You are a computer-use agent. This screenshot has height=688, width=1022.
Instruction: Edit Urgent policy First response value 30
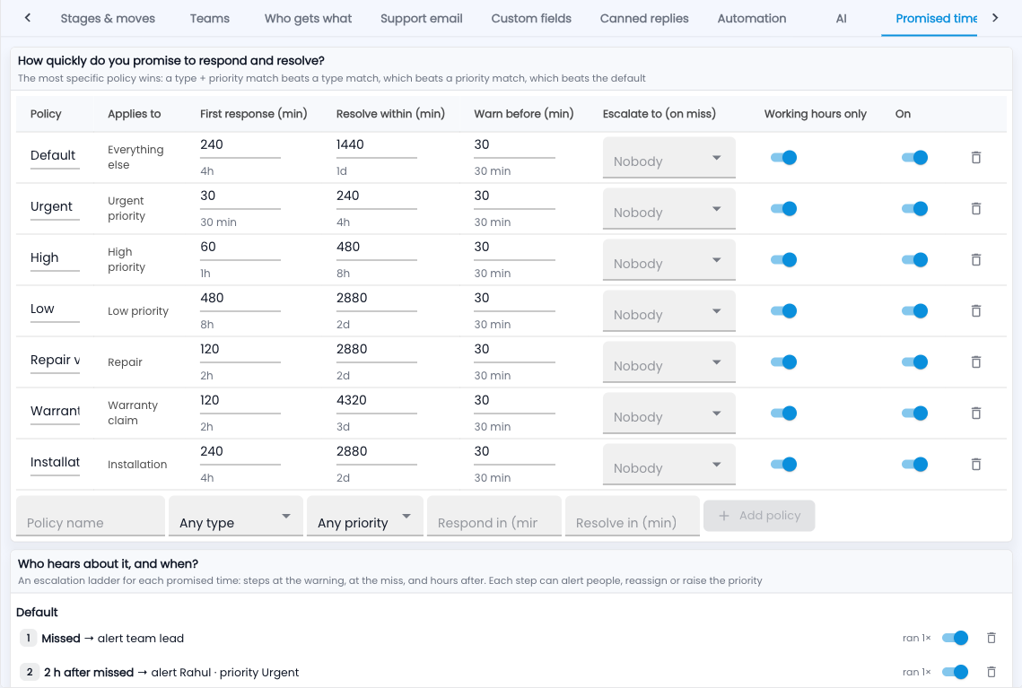point(240,196)
